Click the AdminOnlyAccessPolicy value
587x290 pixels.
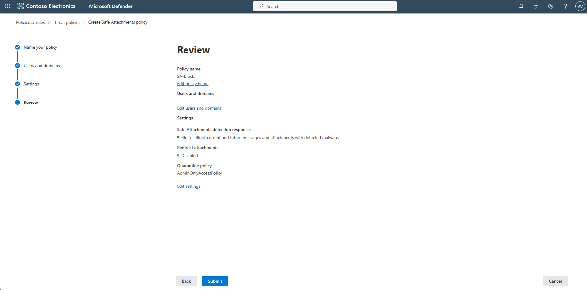199,173
